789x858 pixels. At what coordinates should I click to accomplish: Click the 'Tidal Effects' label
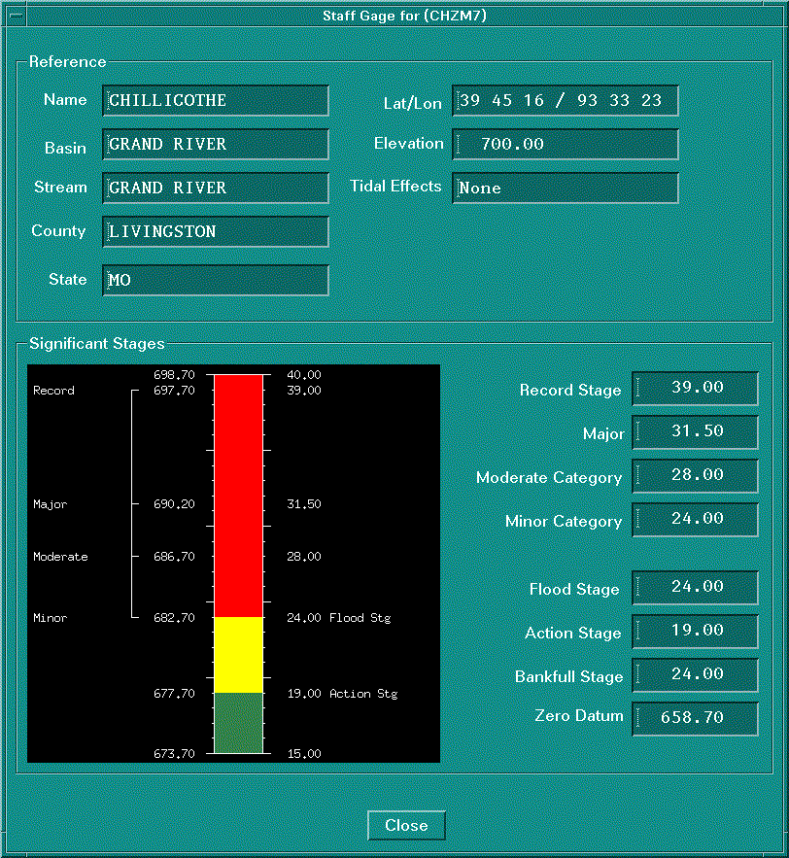coord(395,186)
